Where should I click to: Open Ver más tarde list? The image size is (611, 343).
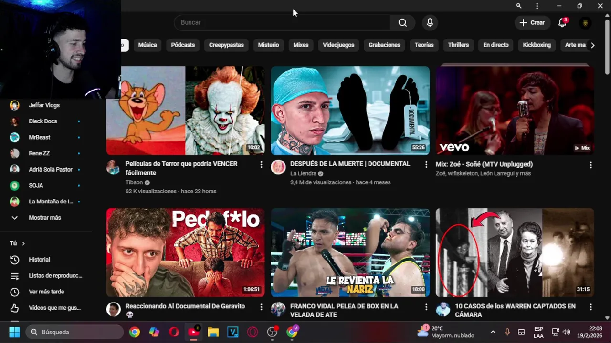pos(46,292)
